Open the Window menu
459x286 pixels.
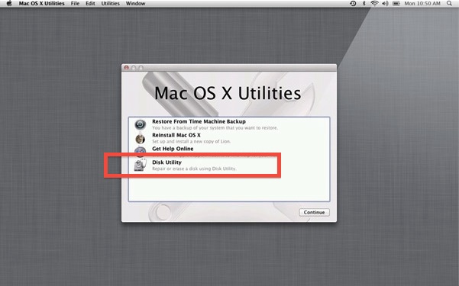pyautogui.click(x=135, y=4)
